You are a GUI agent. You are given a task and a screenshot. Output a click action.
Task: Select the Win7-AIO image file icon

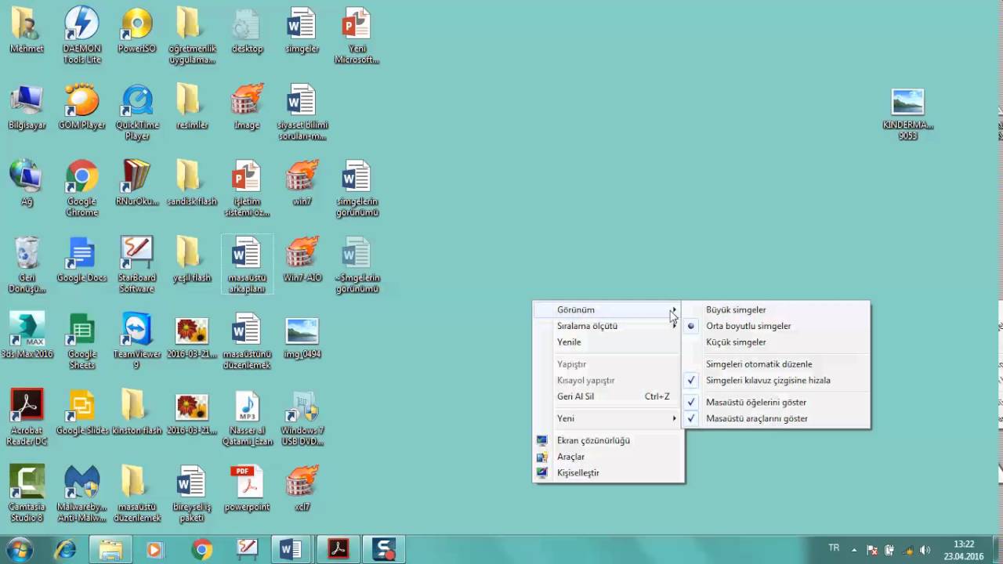tap(302, 259)
